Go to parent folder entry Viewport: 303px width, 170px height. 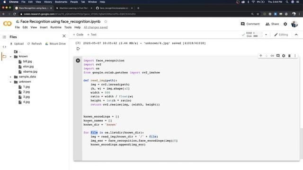[x=18, y=51]
